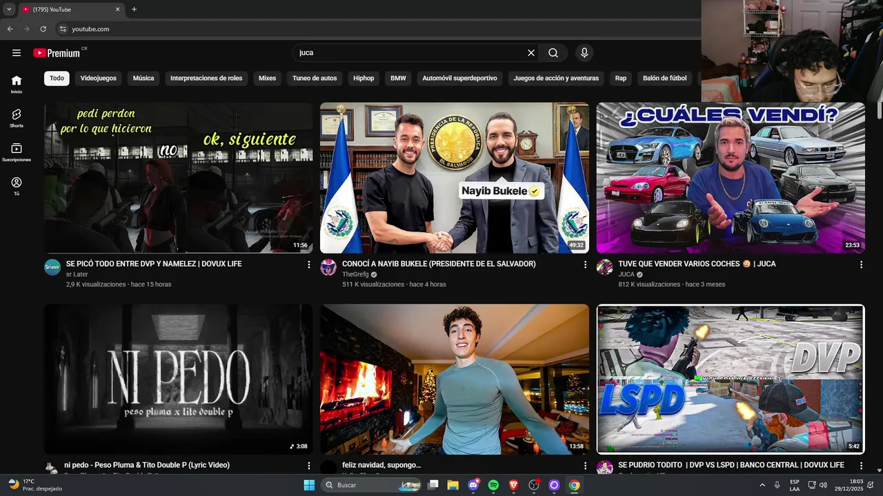Open options menu for feliz navidad video
Image resolution: width=883 pixels, height=496 pixels.
click(x=585, y=466)
